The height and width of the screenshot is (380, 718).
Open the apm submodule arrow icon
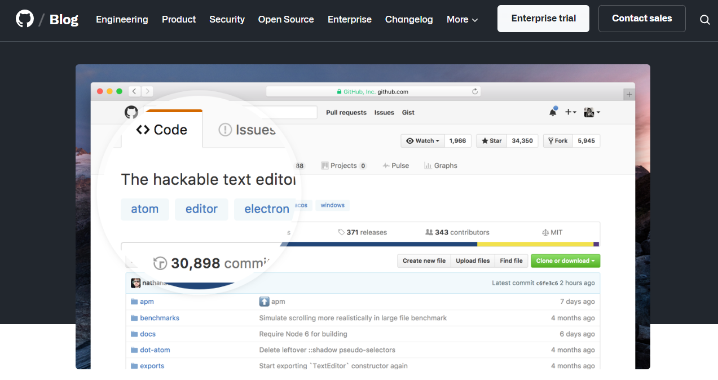point(265,301)
